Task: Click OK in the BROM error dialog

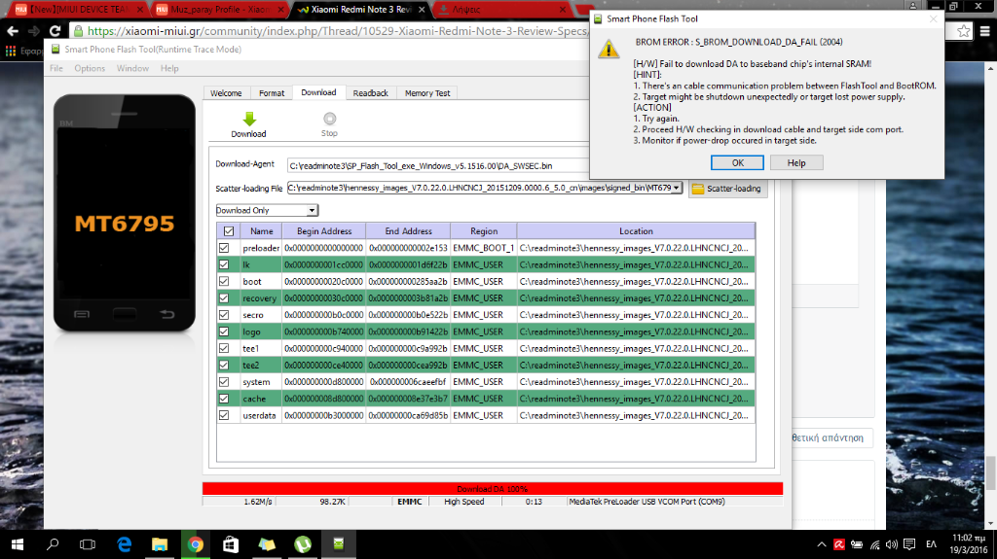Action: click(x=738, y=163)
